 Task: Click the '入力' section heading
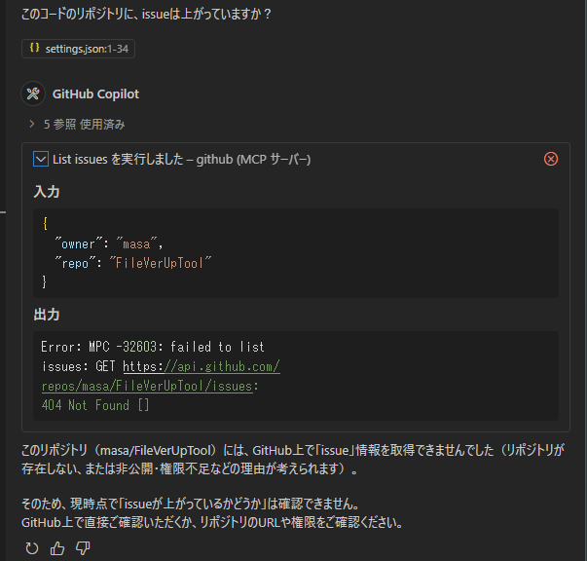[x=47, y=192]
